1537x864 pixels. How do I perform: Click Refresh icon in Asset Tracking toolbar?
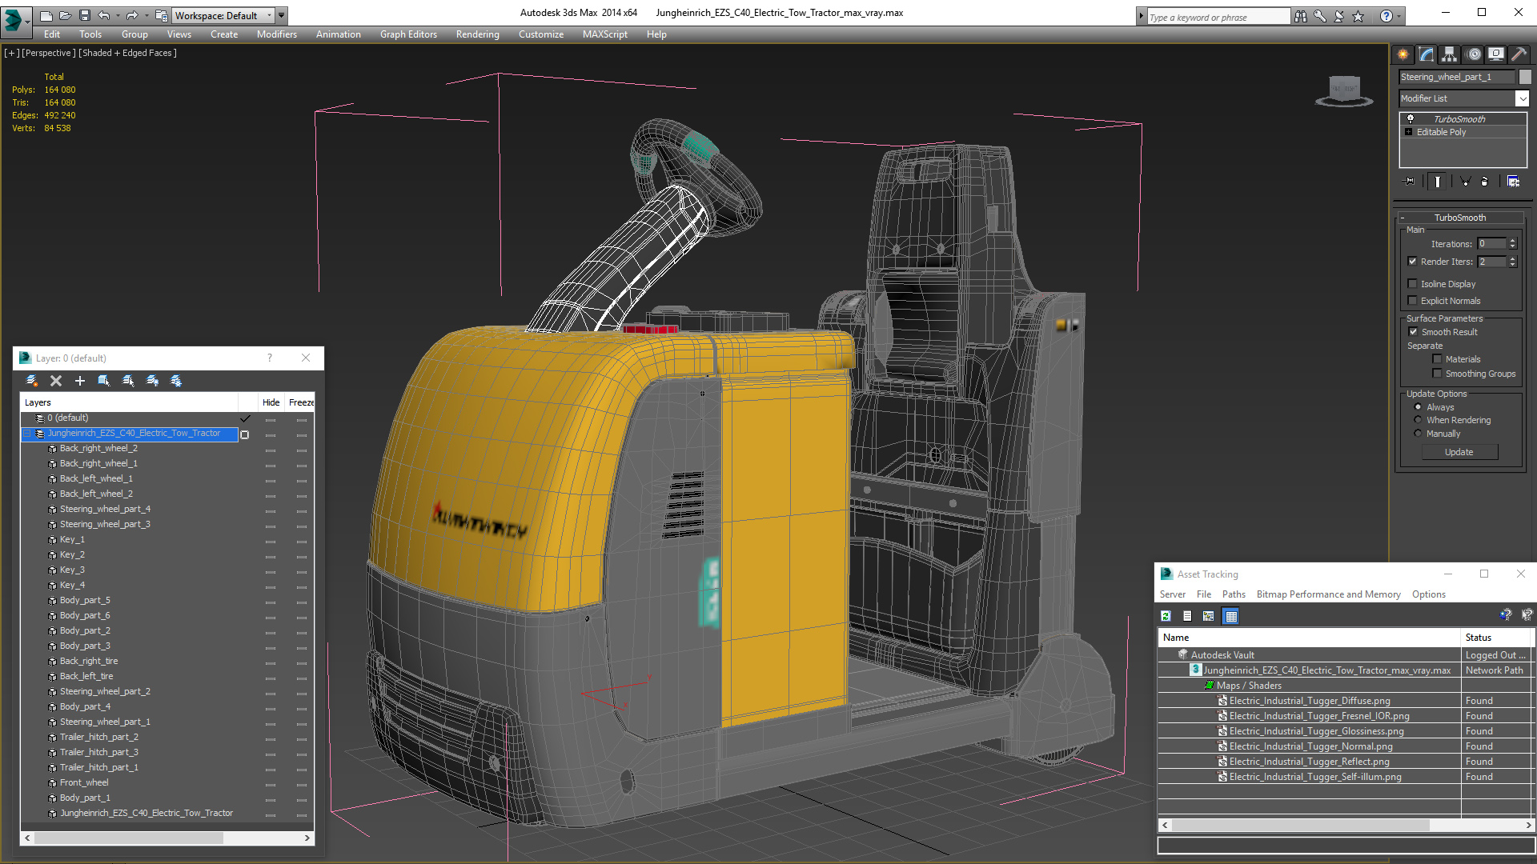(x=1166, y=616)
